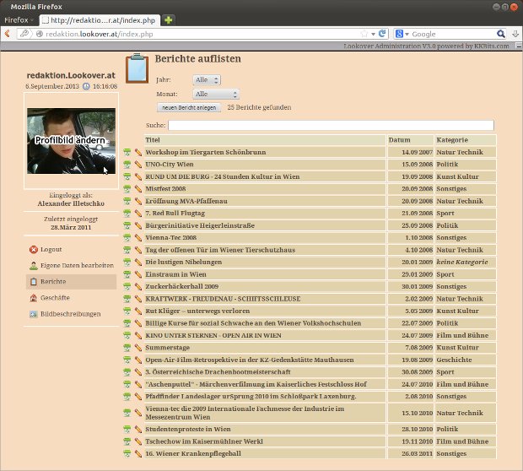523x471 pixels.
Task: Click green icon next to Summerstage
Action: (x=127, y=348)
